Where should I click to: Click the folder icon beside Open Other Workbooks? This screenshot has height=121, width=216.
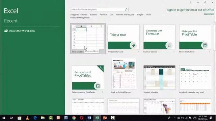tap(6, 31)
